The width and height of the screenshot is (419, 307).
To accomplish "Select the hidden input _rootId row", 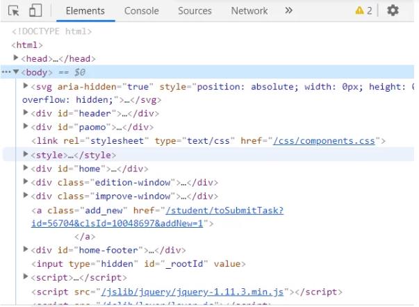I will point(138,264).
